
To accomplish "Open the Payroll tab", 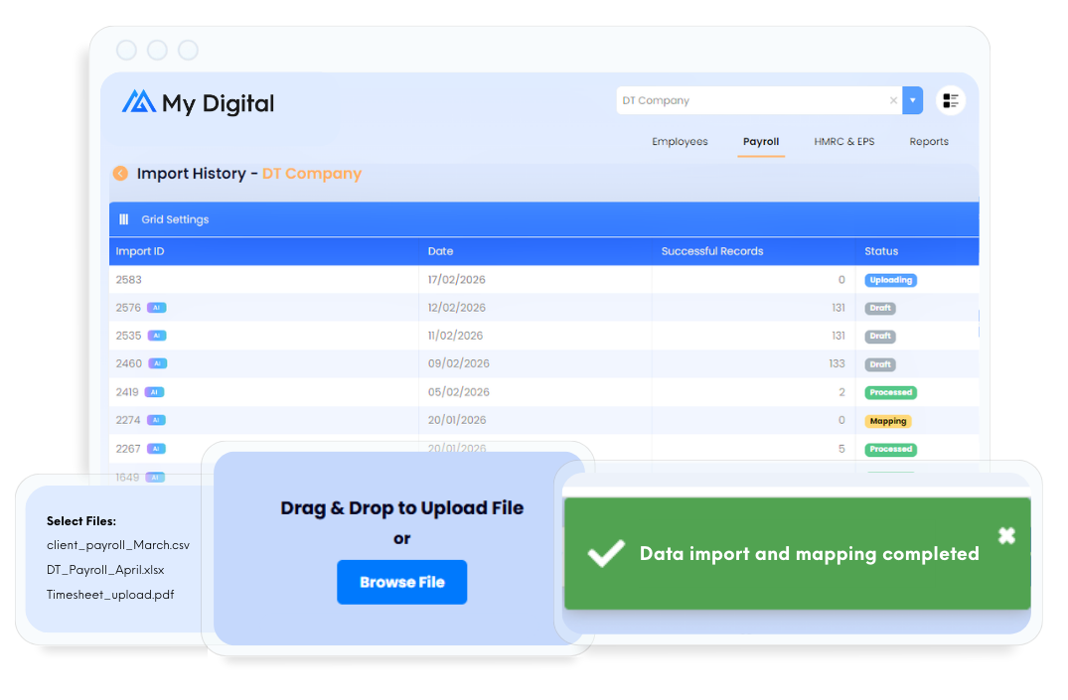I will pyautogui.click(x=761, y=142).
